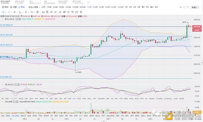Click the copy drawings icon
The width and height of the screenshot is (203, 122).
72,12
